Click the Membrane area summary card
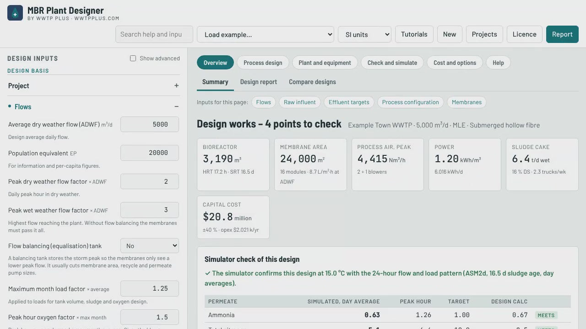 pos(310,164)
